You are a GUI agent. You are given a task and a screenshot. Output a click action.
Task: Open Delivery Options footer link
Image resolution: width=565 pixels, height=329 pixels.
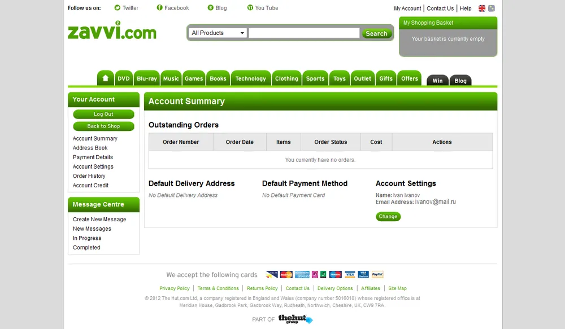point(335,288)
